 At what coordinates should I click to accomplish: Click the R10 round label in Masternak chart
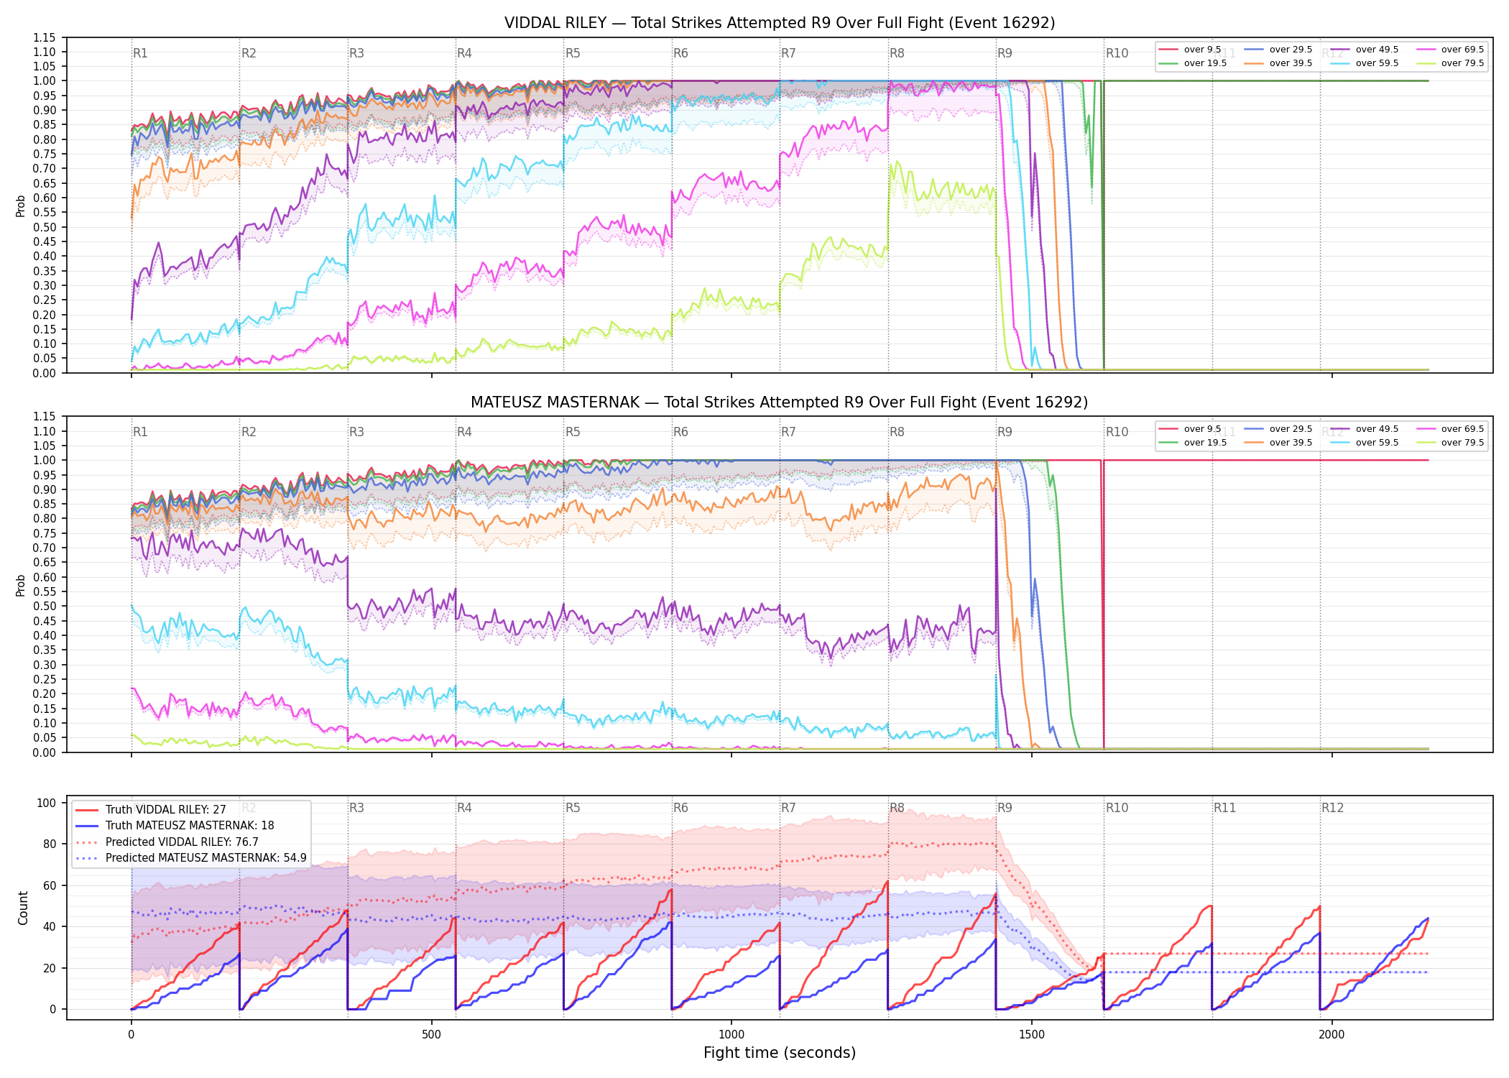1117,432
